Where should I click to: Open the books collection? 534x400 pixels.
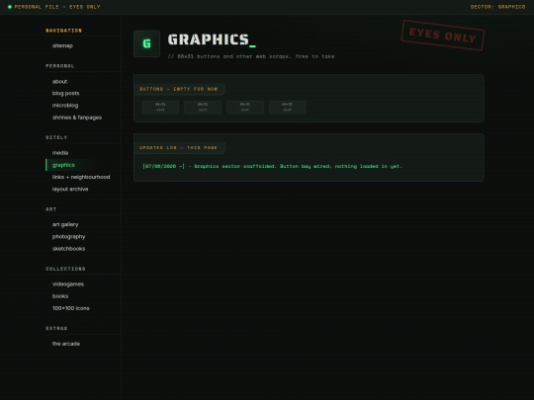pos(60,296)
